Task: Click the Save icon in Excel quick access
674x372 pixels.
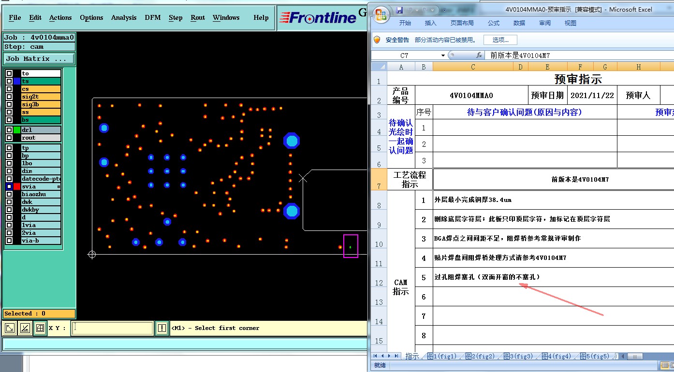Action: point(399,10)
